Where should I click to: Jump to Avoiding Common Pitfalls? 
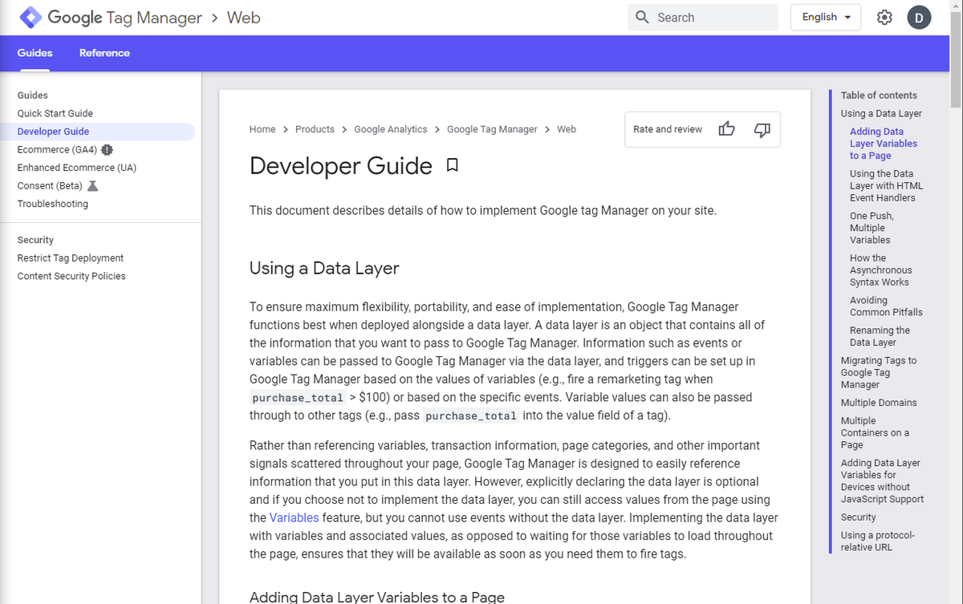(886, 306)
